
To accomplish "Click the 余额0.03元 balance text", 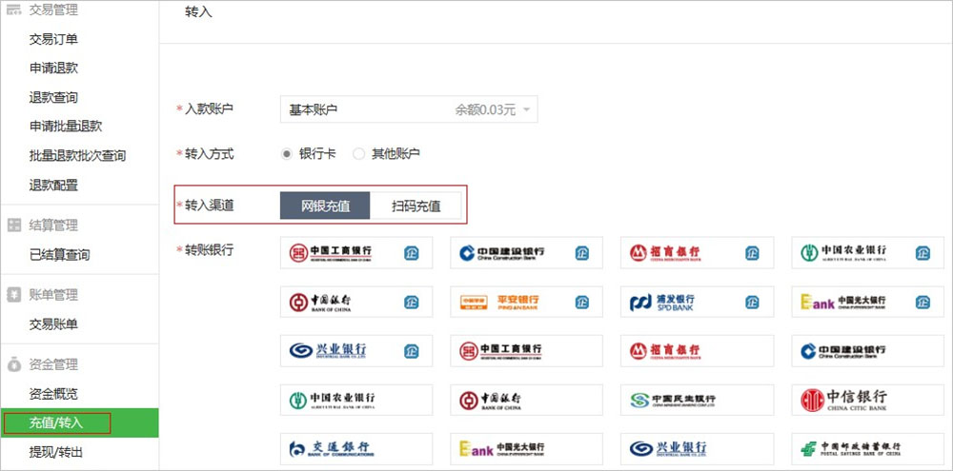I will point(485,109).
